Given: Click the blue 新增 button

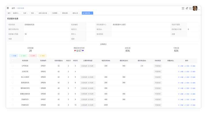Looking at the screenshot, I should (x=14, y=56).
